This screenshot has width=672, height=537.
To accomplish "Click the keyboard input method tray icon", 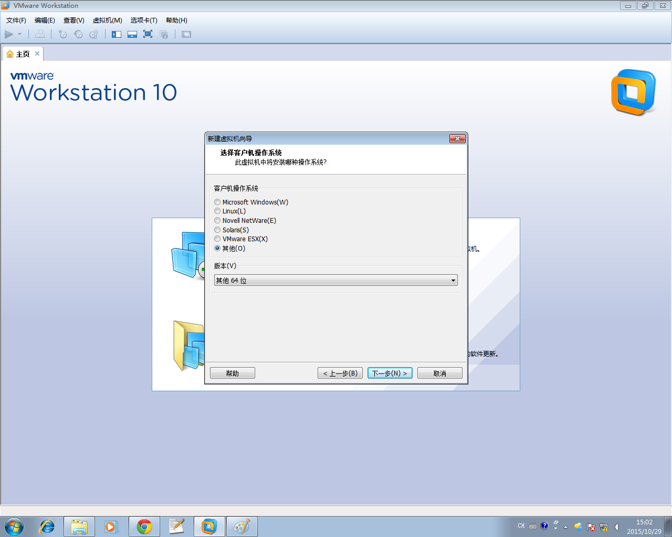I will [533, 526].
